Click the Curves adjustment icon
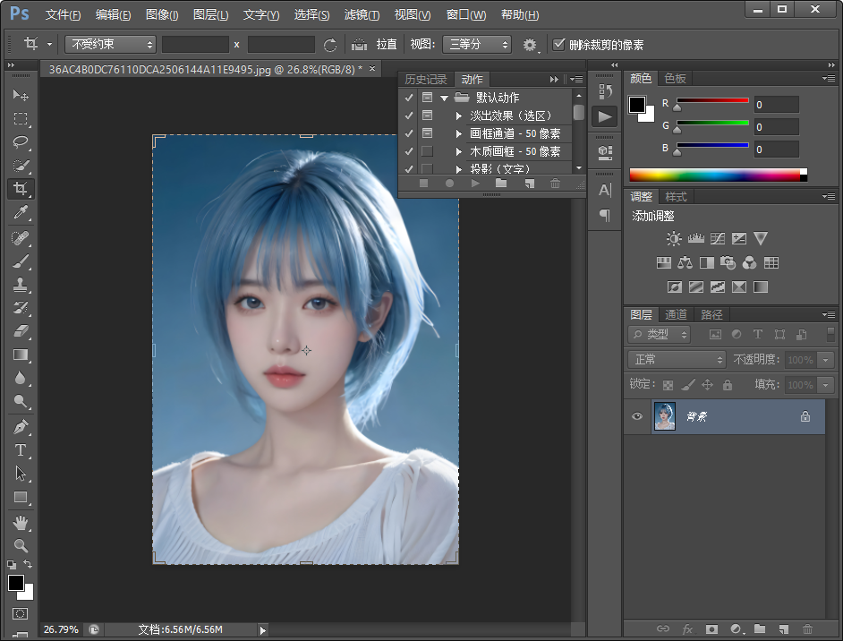 point(717,237)
